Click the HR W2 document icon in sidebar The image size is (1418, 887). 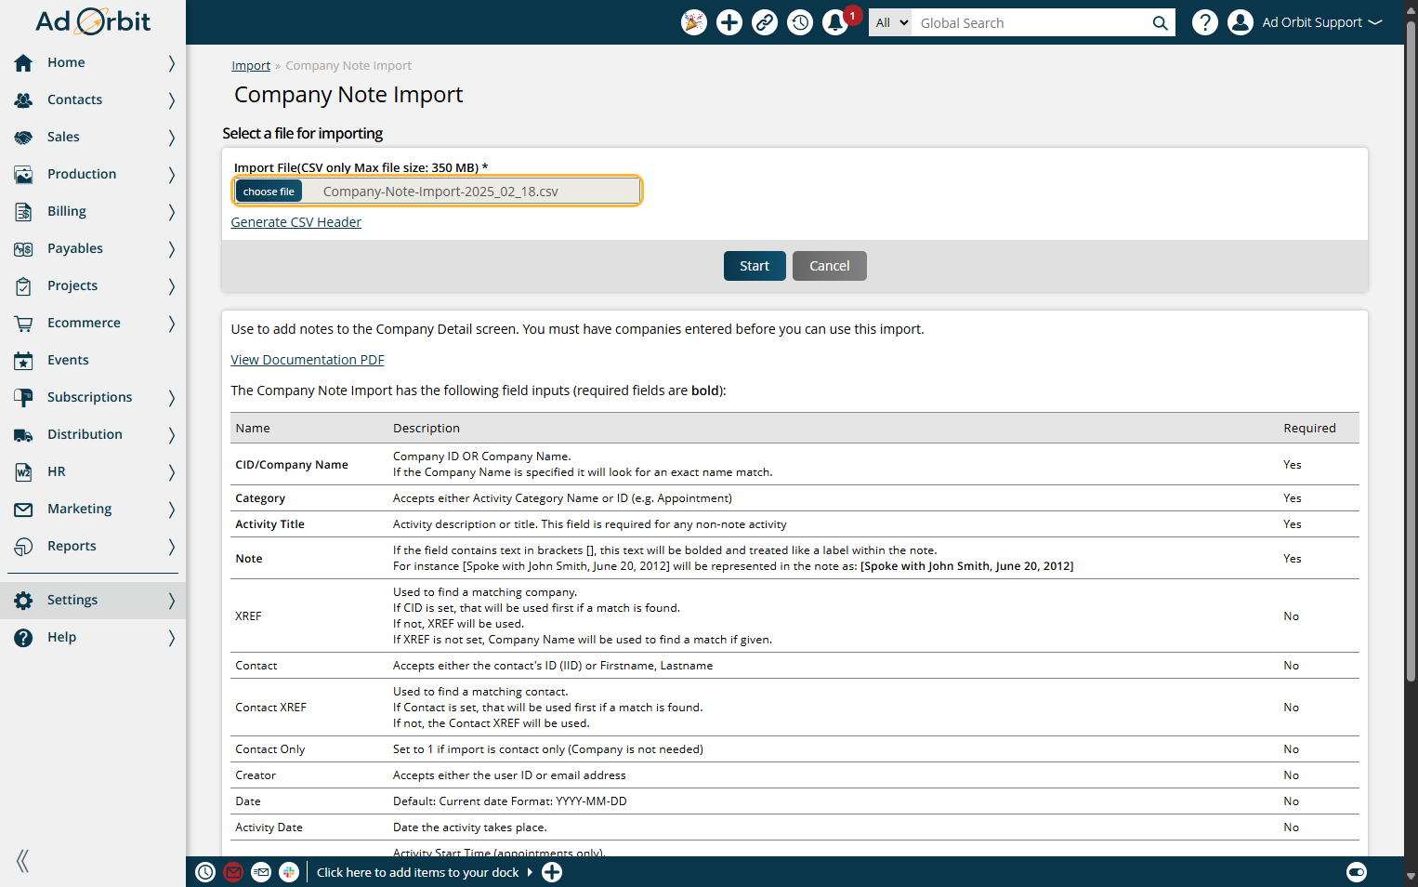[23, 471]
